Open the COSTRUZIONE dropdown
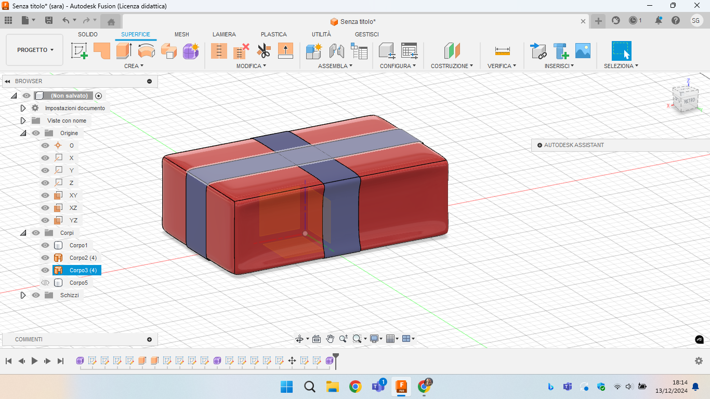This screenshot has height=399, width=710. coord(452,66)
